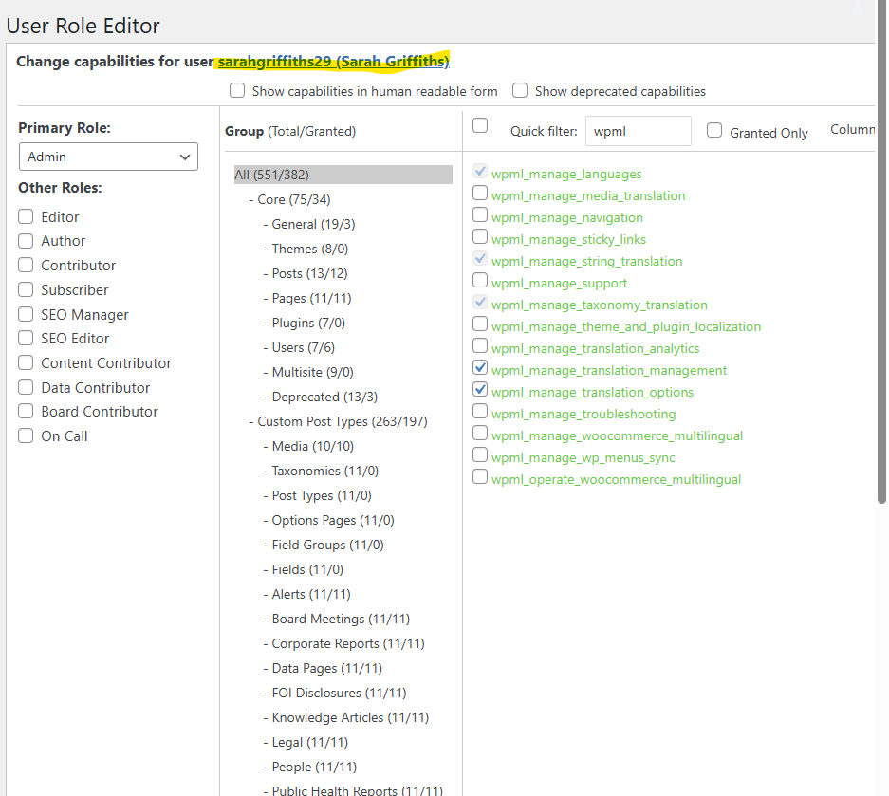Enable Show deprecated capabilities checkbox
The height and width of the screenshot is (796, 889).
(x=520, y=91)
